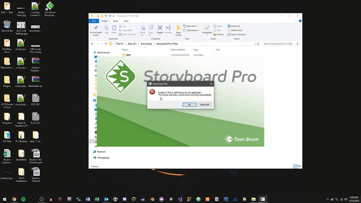Click the Up one level arrow
This screenshot has height=203, width=361.
106,44
